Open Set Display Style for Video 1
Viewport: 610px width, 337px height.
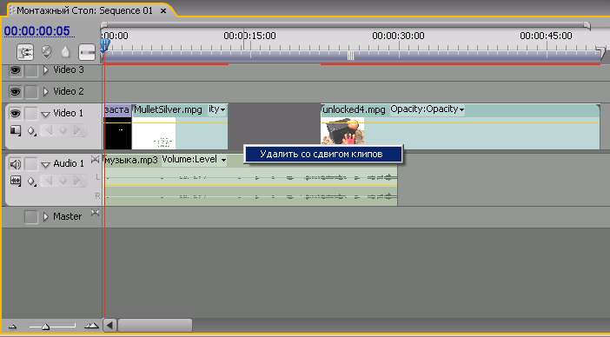[x=15, y=130]
